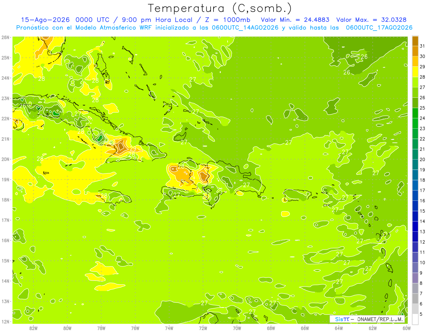Click the 'Valor Min. = 24.4883' text

pos(295,20)
